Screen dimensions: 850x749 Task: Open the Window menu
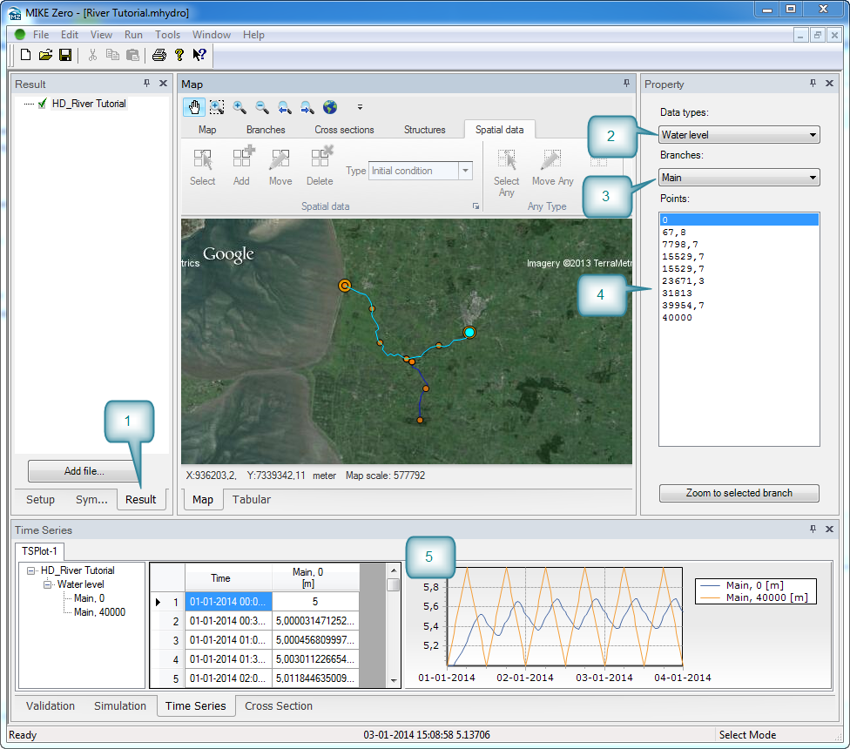point(212,35)
